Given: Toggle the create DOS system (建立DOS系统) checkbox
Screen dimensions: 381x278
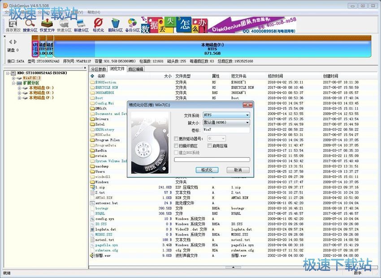Looking at the screenshot, I should pyautogui.click(x=176, y=152).
